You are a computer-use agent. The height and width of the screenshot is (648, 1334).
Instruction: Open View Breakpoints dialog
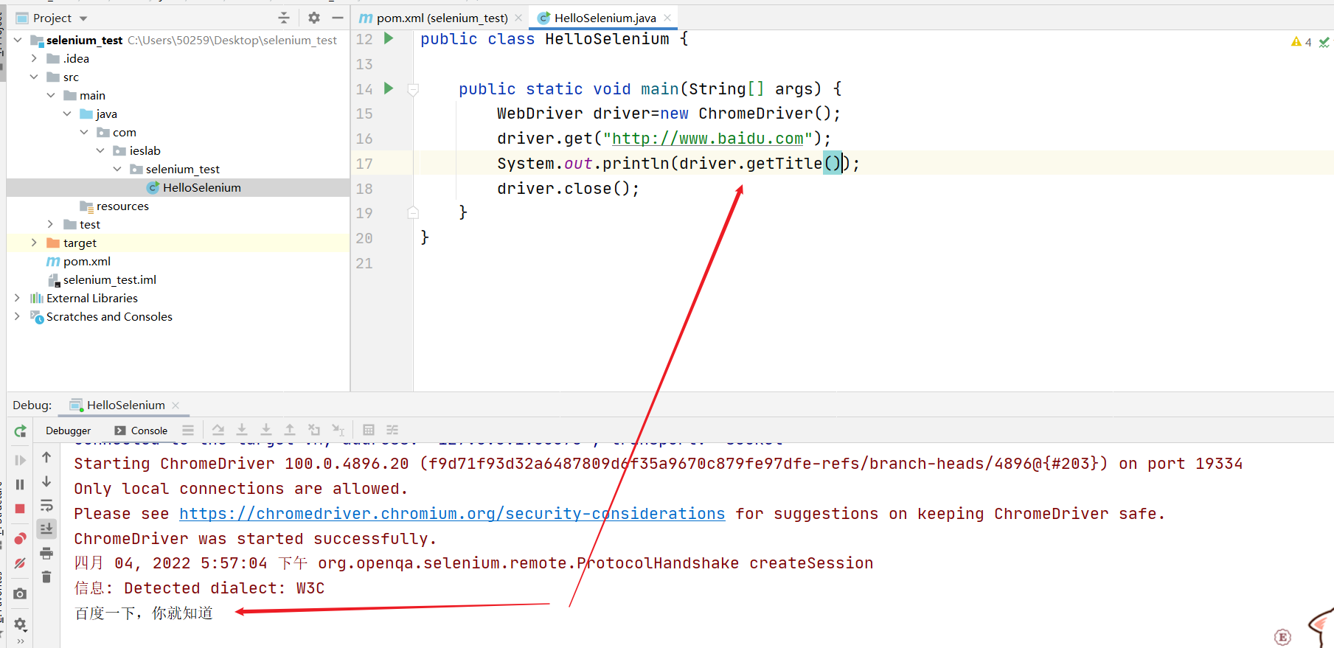[20, 538]
